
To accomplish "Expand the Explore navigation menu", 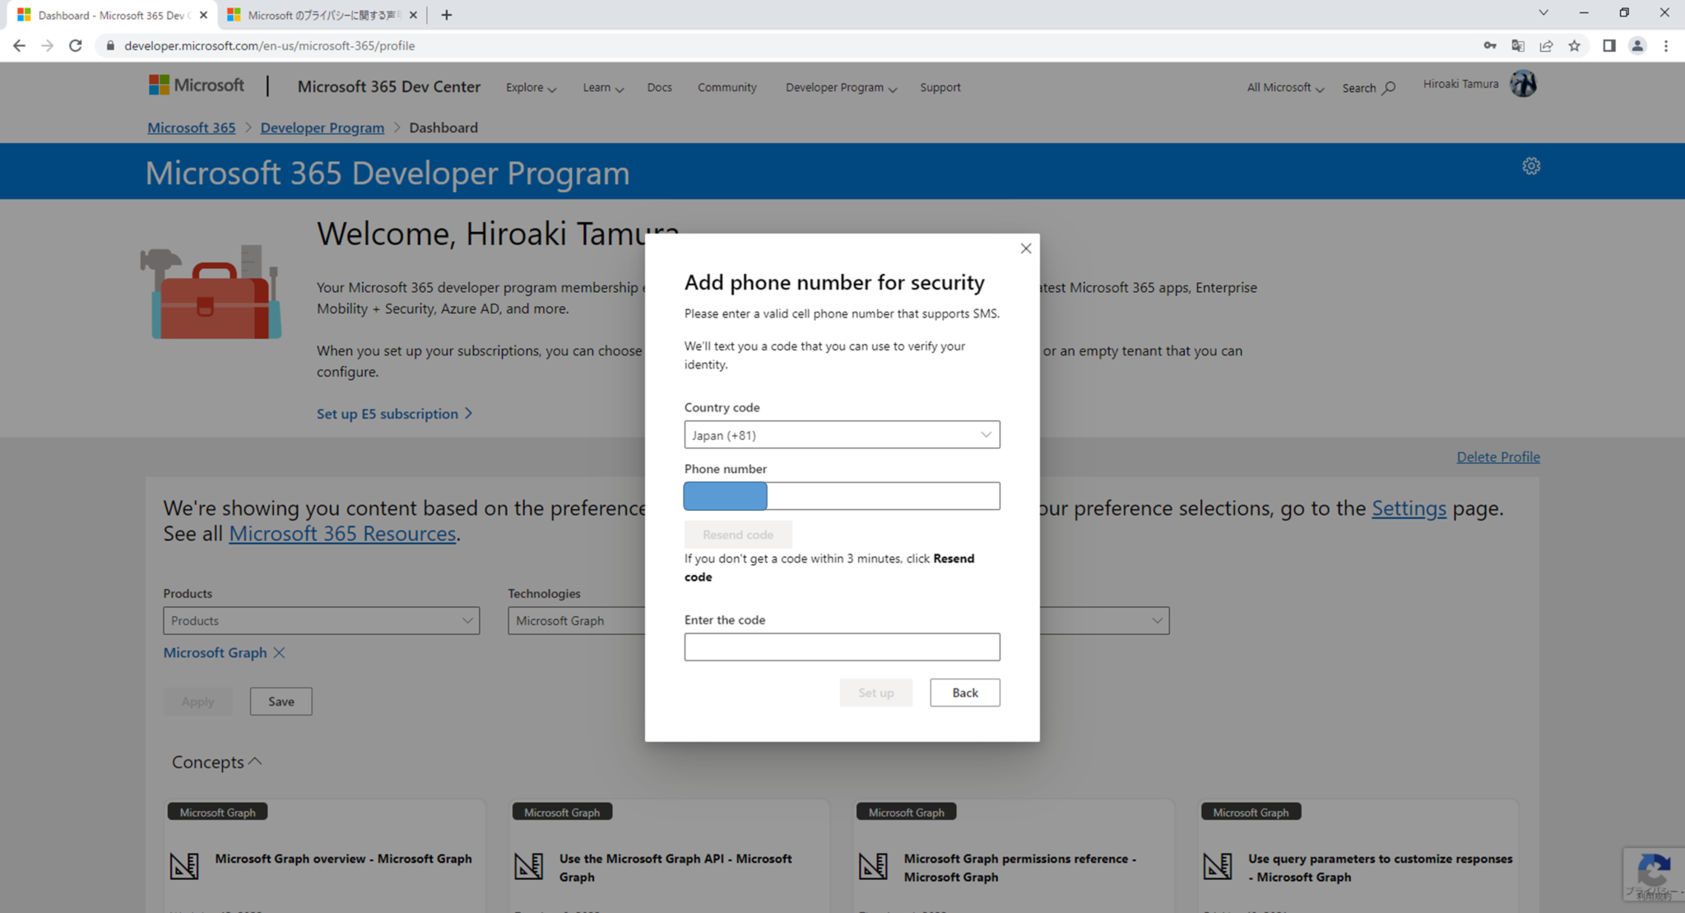I will click(530, 87).
